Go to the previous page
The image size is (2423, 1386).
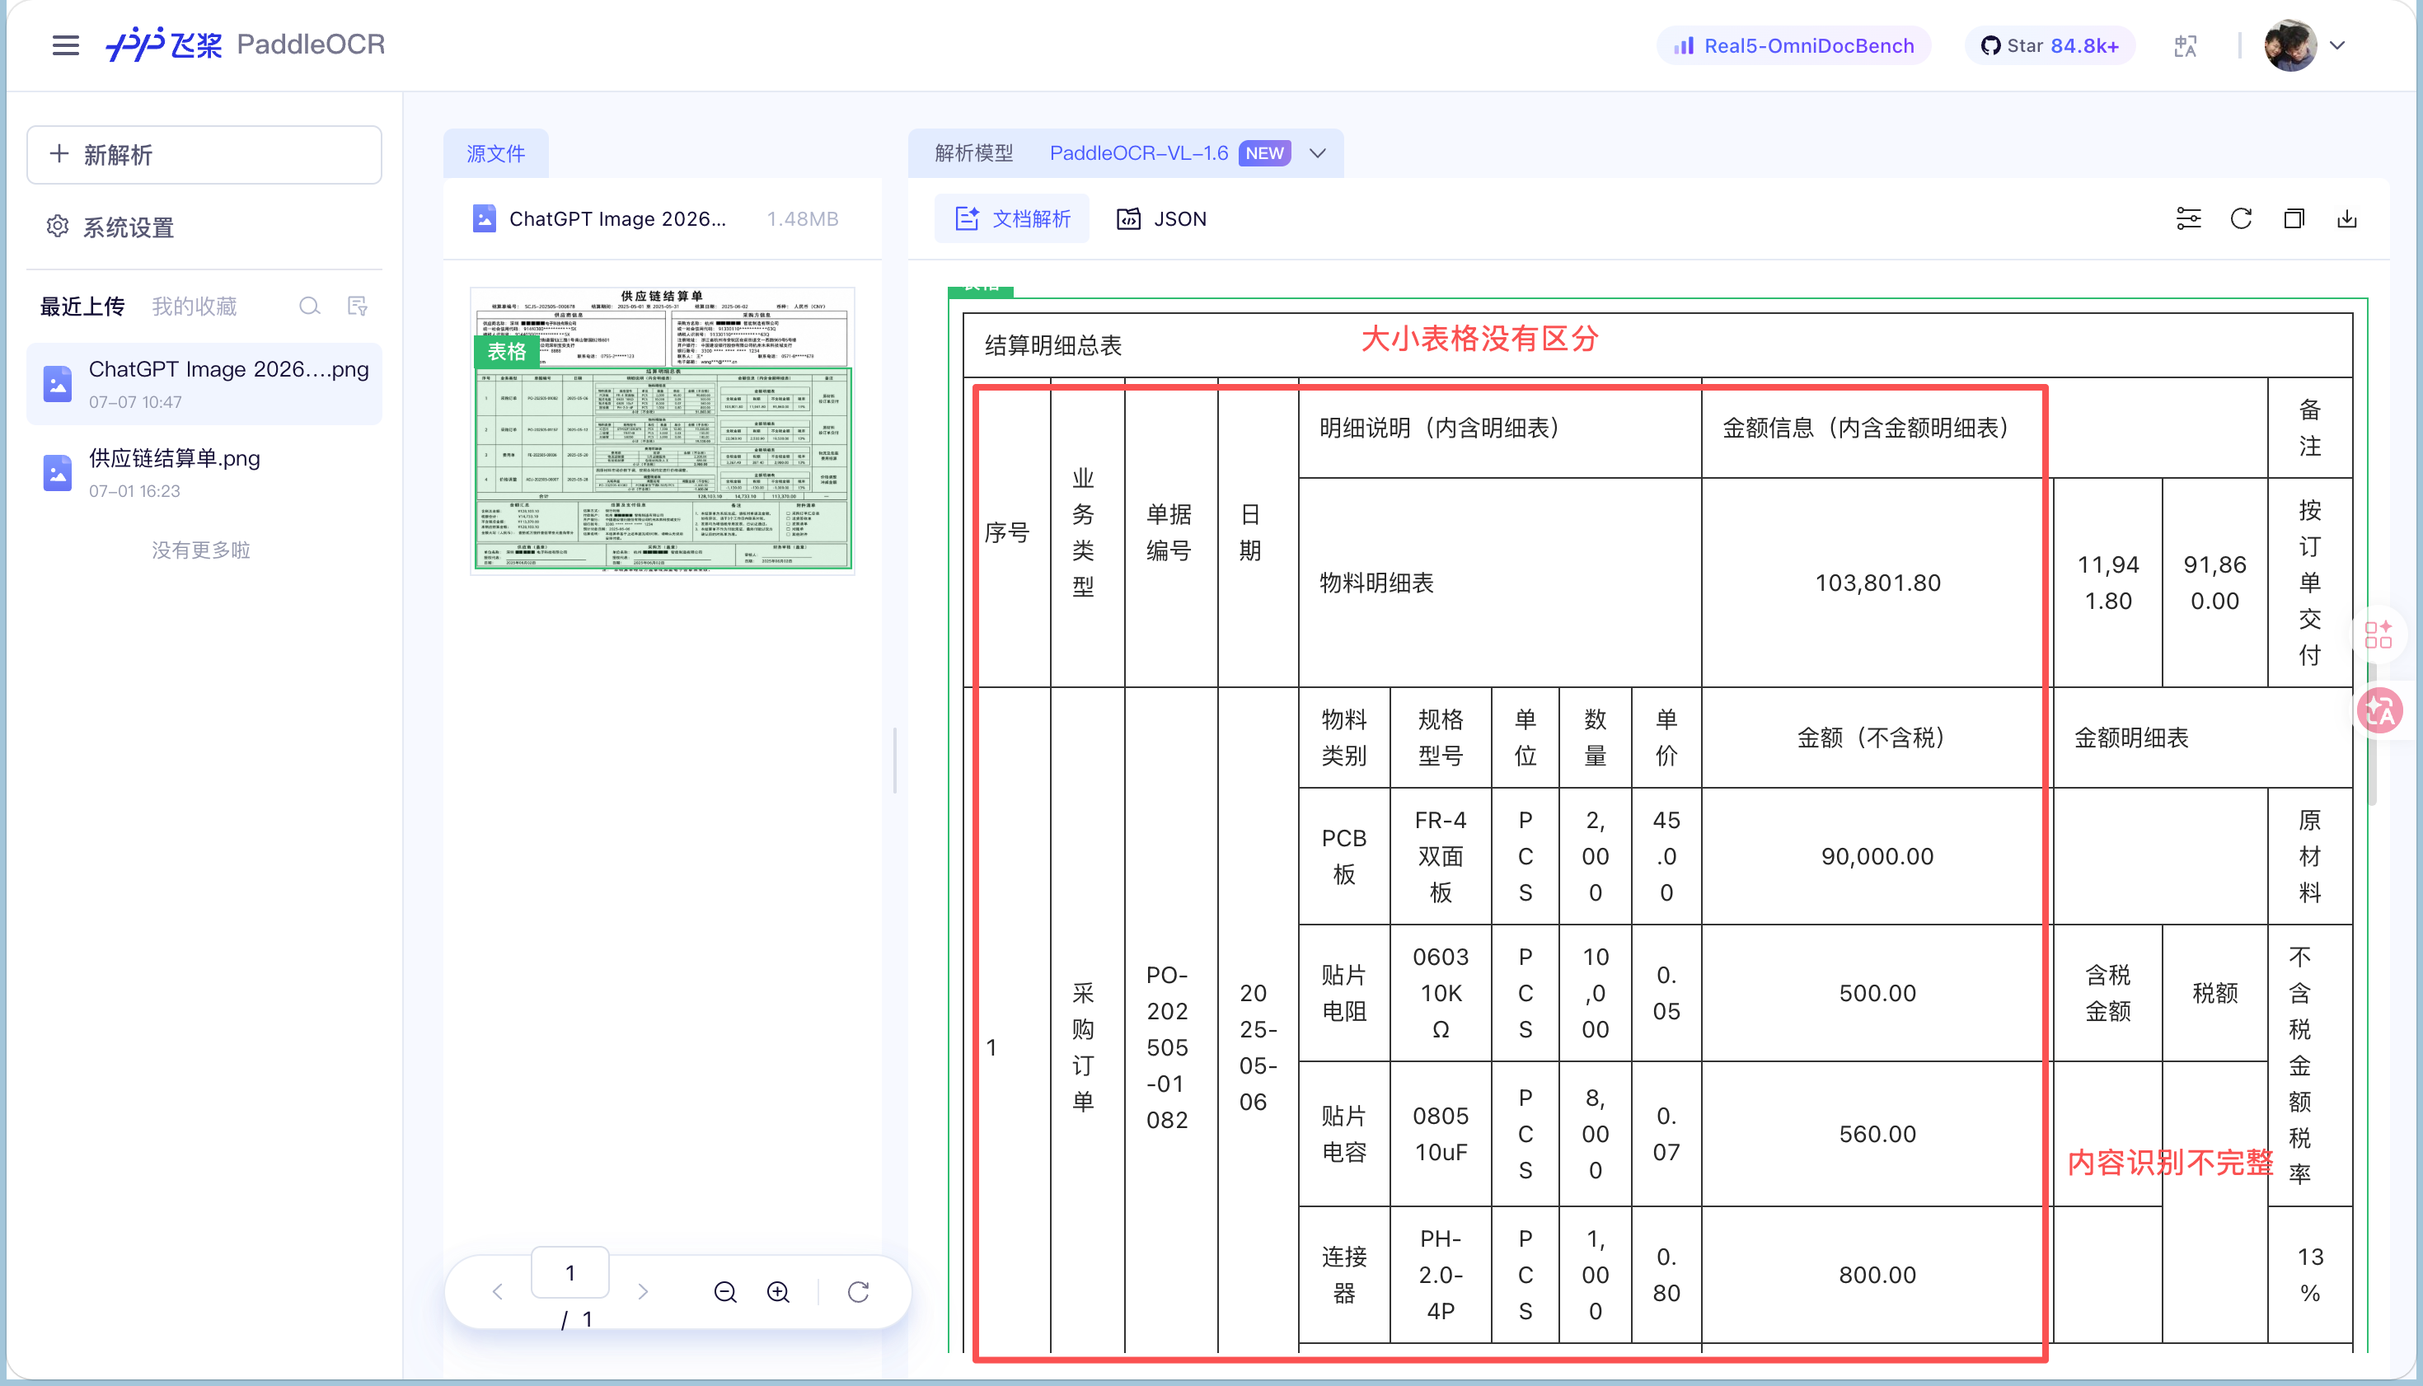coord(497,1292)
